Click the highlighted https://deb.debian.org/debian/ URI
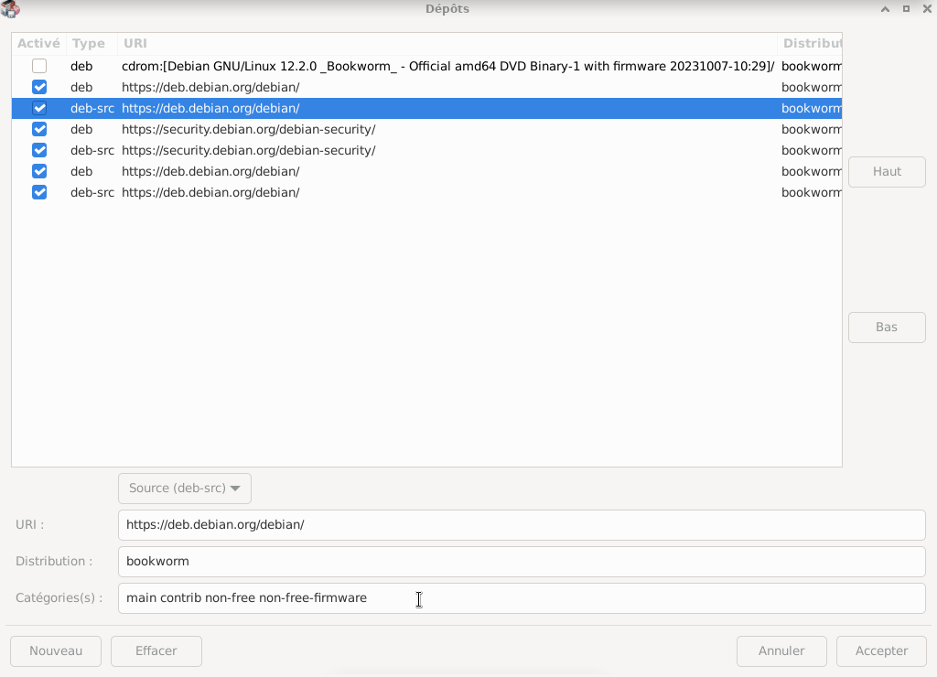 [x=210, y=108]
